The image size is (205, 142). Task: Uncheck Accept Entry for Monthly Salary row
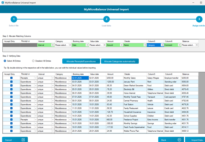11,78
